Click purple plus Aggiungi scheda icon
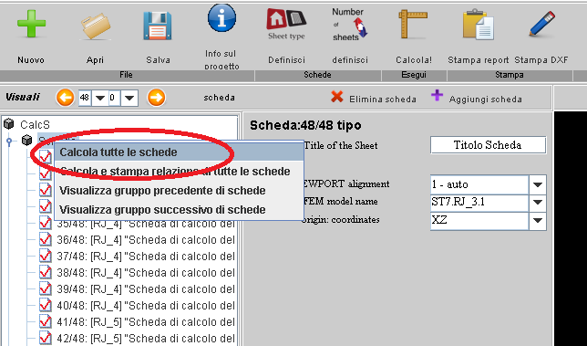587x346 pixels. click(x=437, y=96)
